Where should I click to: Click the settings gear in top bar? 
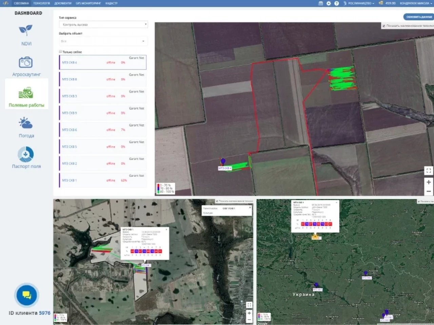[329, 3]
